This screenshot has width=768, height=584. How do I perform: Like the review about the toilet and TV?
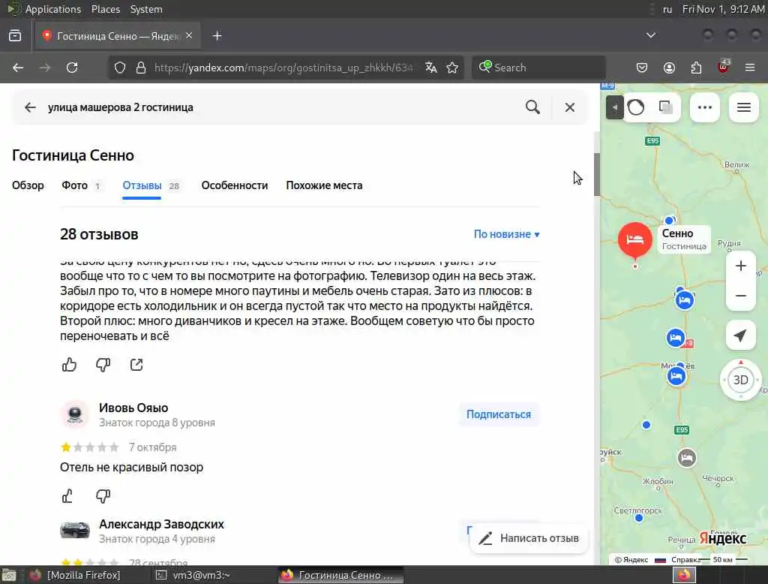70,365
